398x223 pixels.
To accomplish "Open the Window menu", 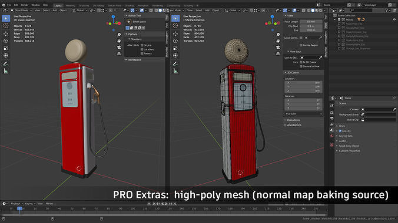I will click(35, 5).
